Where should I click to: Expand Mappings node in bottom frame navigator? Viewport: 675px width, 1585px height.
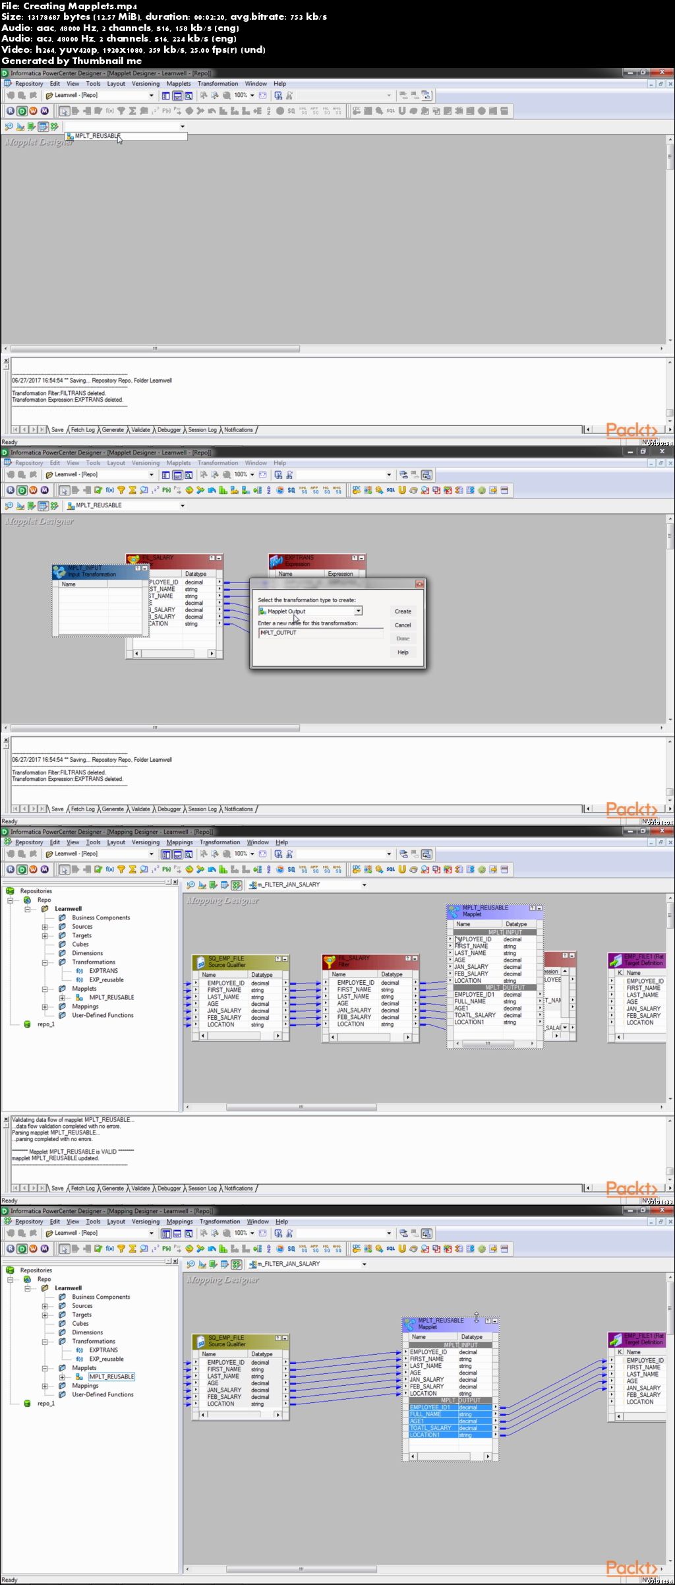click(45, 1386)
